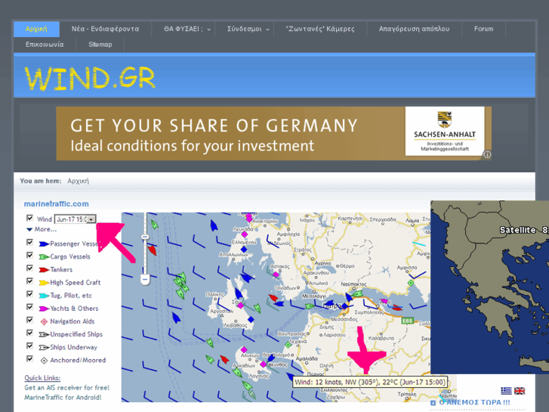Click the green navigation aid diamond near Αχαΐα
The height and width of the screenshot is (412, 549).
(x=288, y=345)
